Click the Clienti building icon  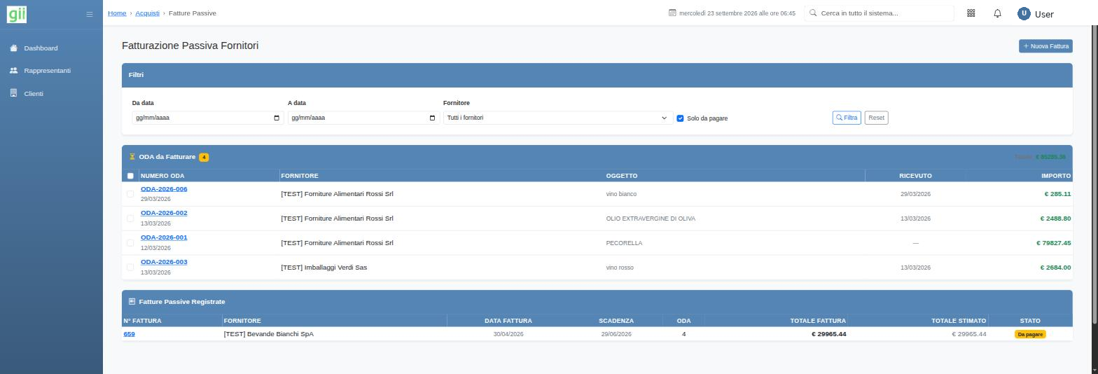(x=13, y=93)
